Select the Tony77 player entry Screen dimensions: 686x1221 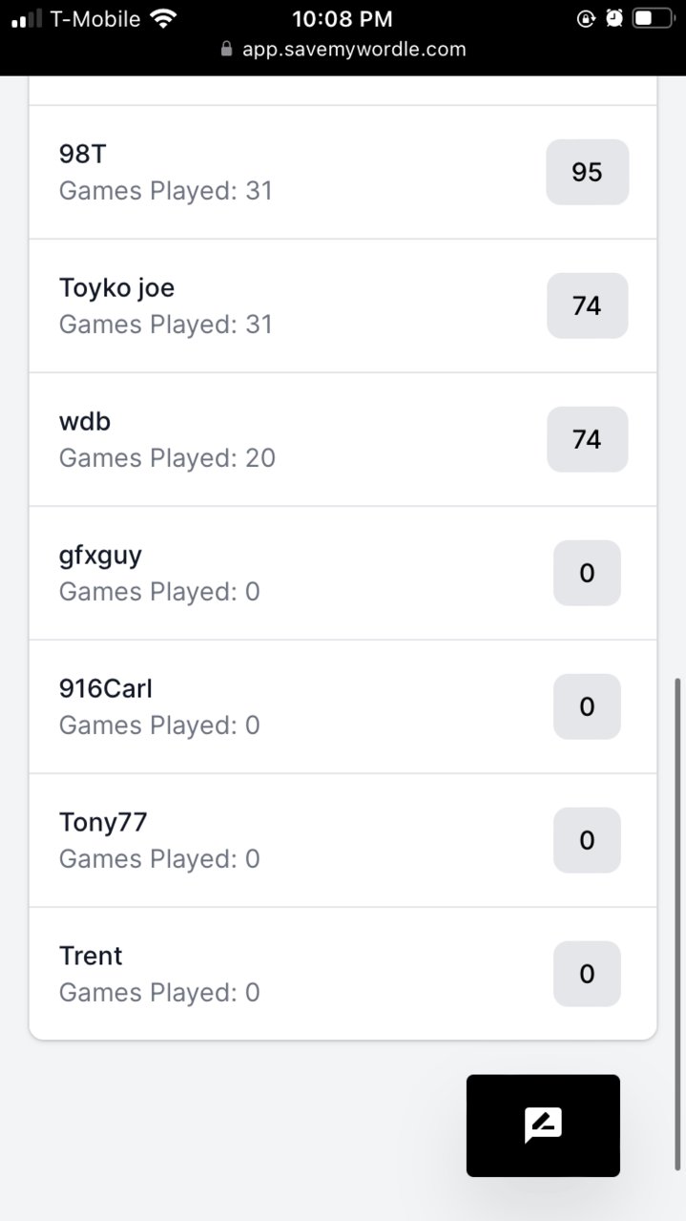pyautogui.click(x=343, y=840)
